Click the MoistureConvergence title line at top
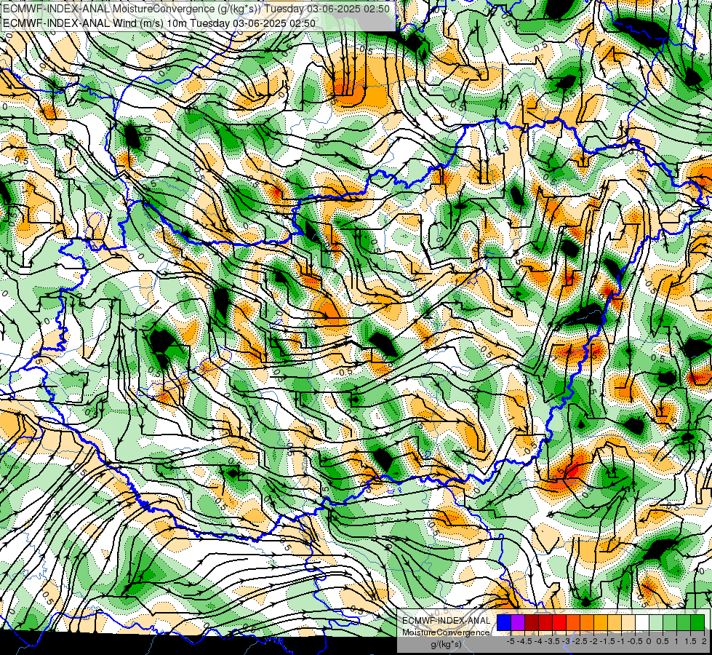 point(196,9)
